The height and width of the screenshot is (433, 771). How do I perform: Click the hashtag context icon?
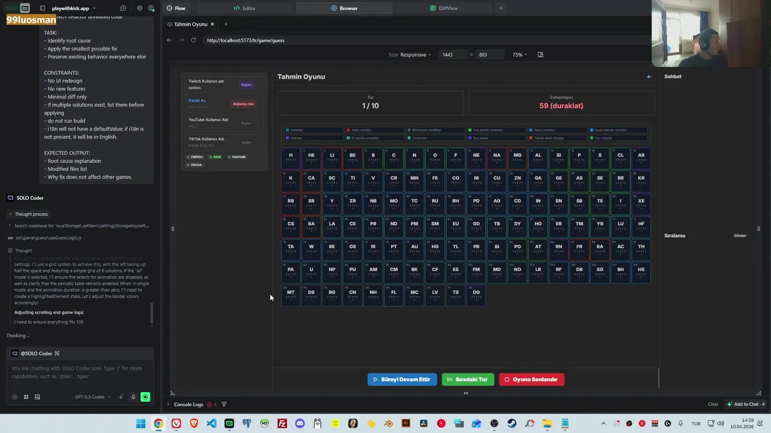tap(26, 397)
